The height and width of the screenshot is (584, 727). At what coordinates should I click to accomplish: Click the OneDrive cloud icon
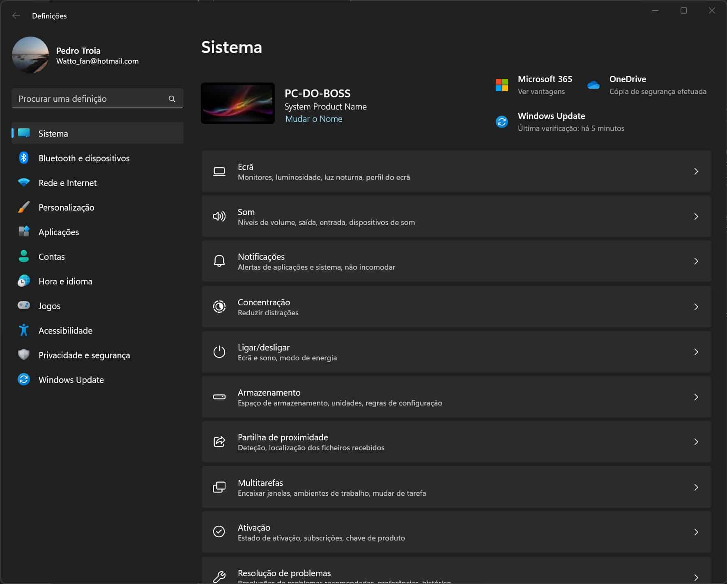click(593, 85)
